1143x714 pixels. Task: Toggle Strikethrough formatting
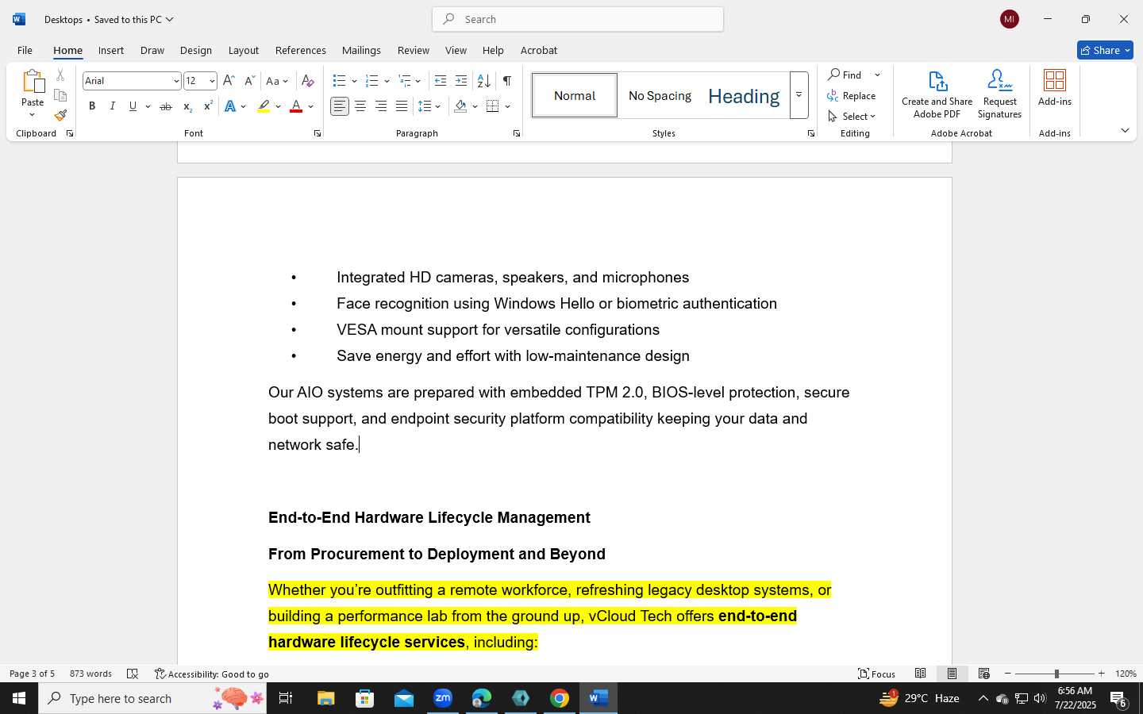[x=166, y=106]
